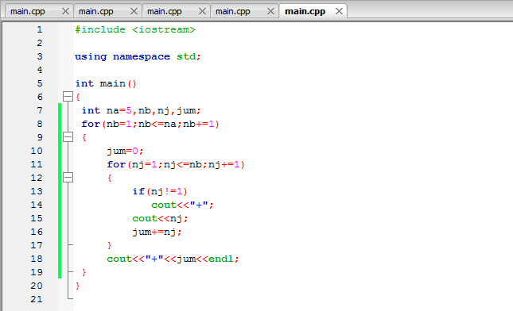This screenshot has width=513, height=311.
Task: Click the 'for(nb=1;nb<=na;nb+=1)' loop header
Action: point(150,124)
